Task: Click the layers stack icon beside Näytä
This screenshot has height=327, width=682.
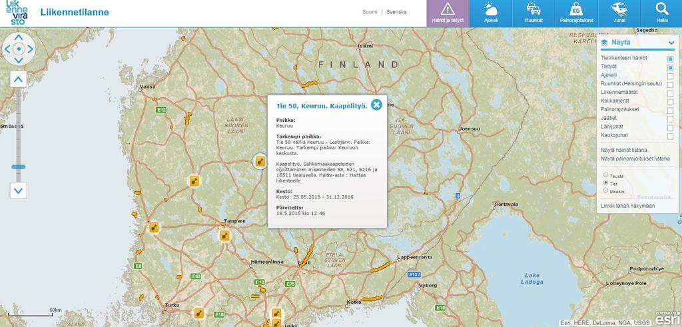Action: pos(604,43)
